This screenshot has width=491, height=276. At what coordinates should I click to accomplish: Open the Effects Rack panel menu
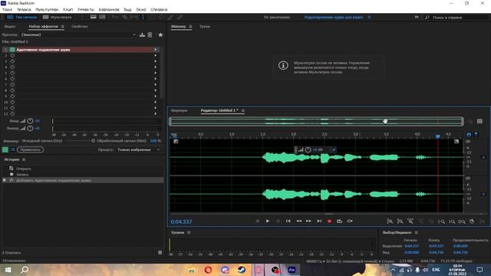point(63,27)
